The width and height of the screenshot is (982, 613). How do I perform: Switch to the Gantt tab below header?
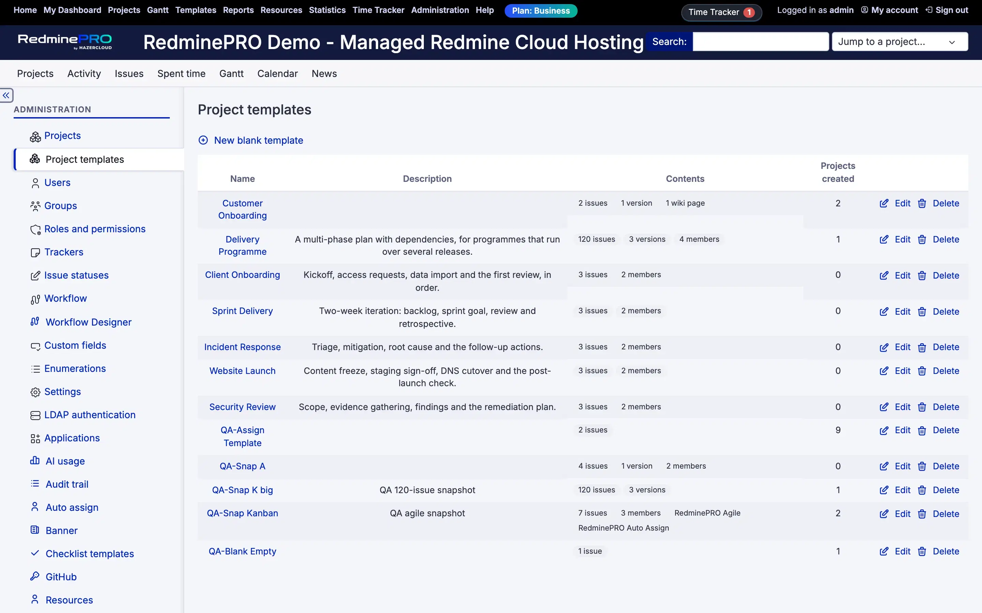[231, 73]
